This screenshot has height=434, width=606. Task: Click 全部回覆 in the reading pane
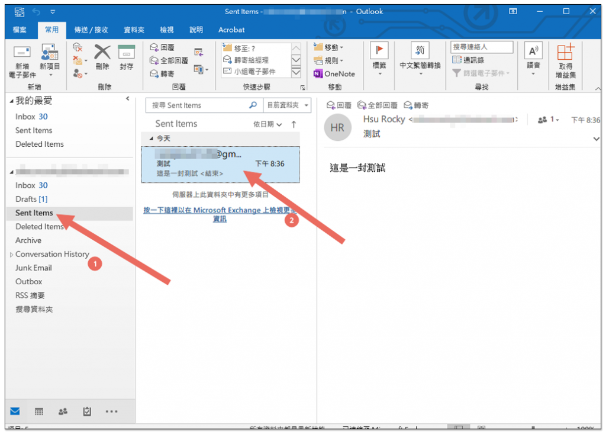pos(378,105)
